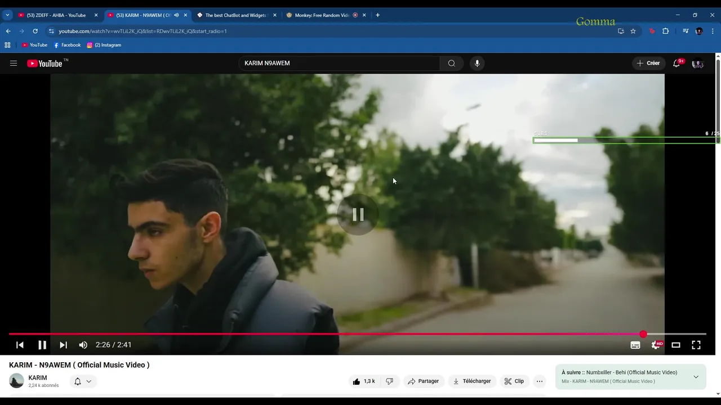
Task: Go forward in browser history
Action: point(22,31)
